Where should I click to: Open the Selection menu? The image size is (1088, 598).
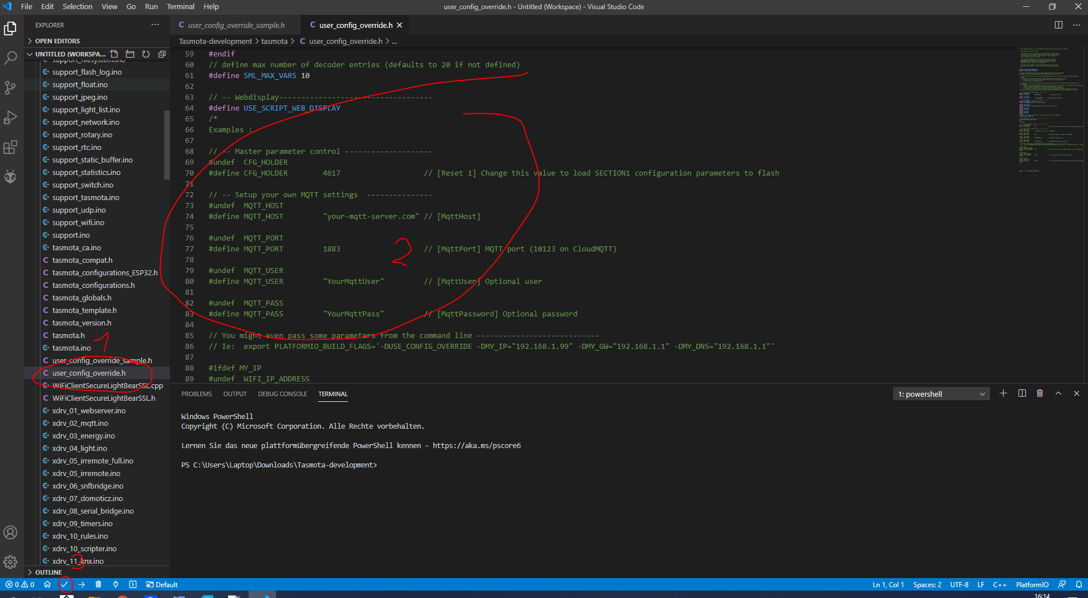pos(78,7)
